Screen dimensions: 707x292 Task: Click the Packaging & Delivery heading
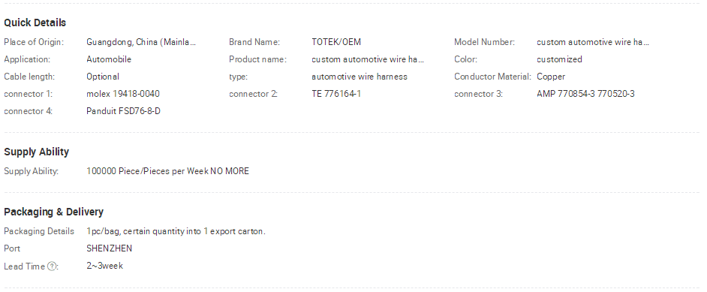[53, 212]
